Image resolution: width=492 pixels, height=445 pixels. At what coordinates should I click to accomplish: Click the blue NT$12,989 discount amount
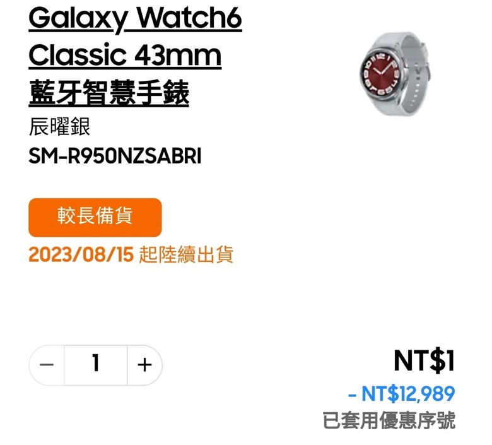coord(408,393)
